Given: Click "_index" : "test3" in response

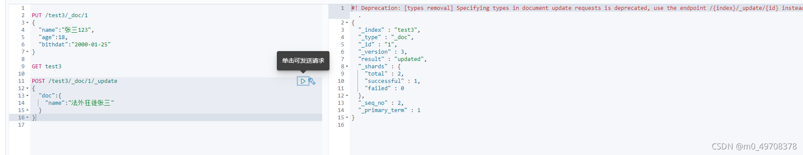Looking at the screenshot, I should [x=389, y=30].
